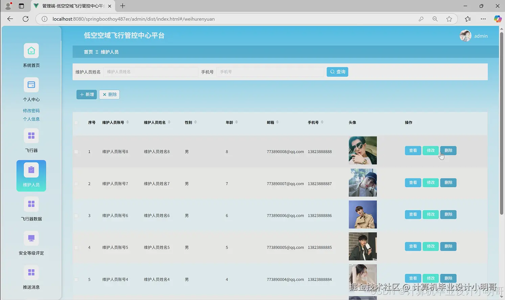Open browser zoom magnifier icon

435,19
